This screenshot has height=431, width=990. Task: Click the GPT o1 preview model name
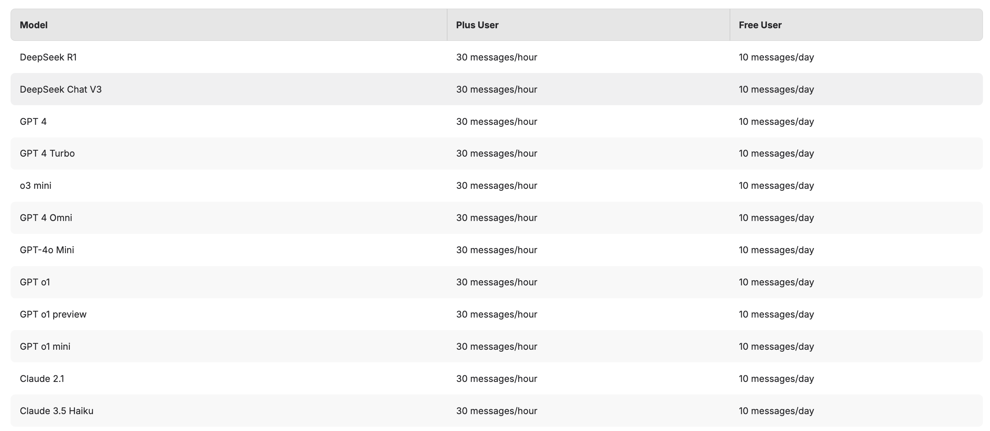53,314
